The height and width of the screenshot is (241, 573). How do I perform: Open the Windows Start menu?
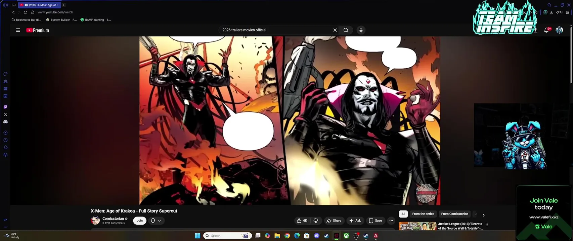click(197, 236)
